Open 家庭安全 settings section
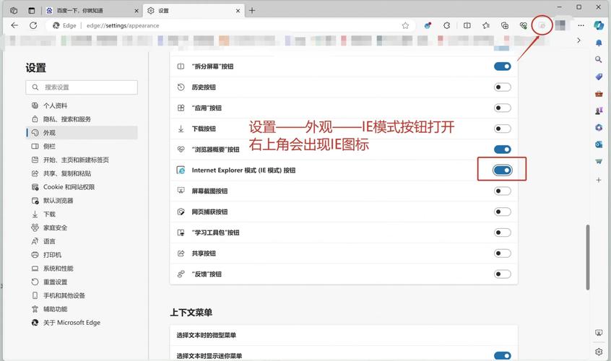 (x=82, y=228)
